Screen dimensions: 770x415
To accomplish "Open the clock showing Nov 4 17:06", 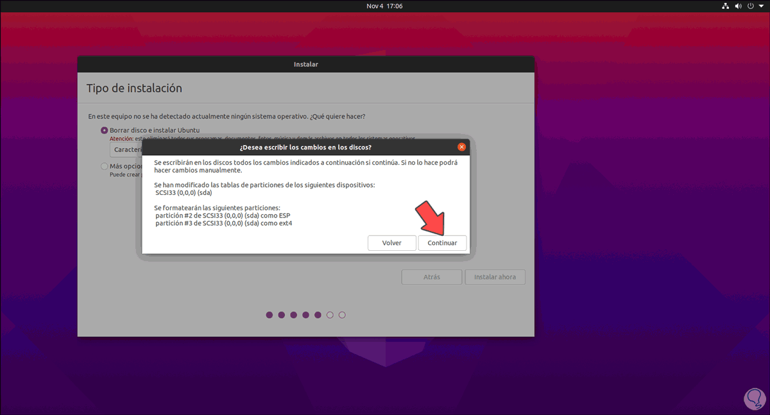I will (384, 6).
